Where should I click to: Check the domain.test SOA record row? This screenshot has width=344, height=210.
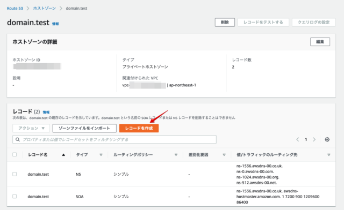coord(15,197)
